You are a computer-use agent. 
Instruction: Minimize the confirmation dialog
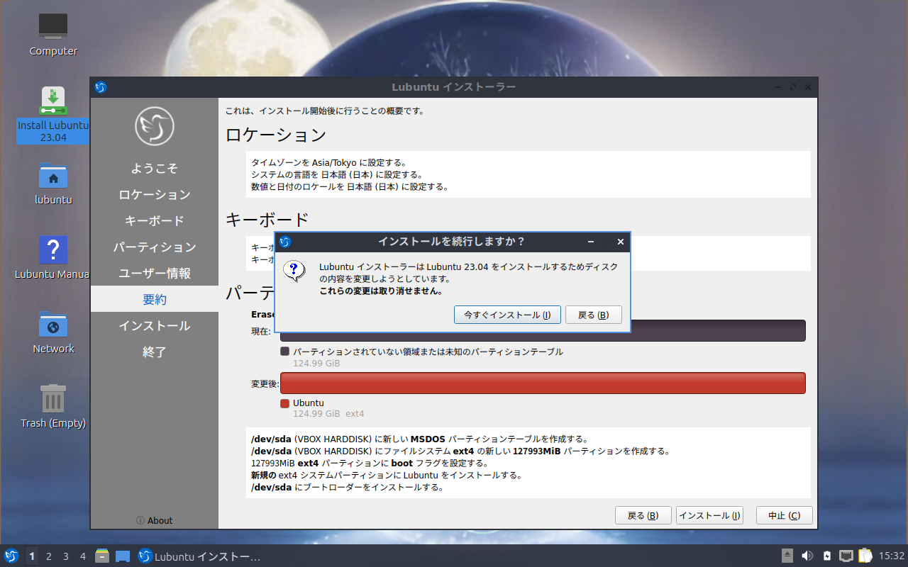591,242
